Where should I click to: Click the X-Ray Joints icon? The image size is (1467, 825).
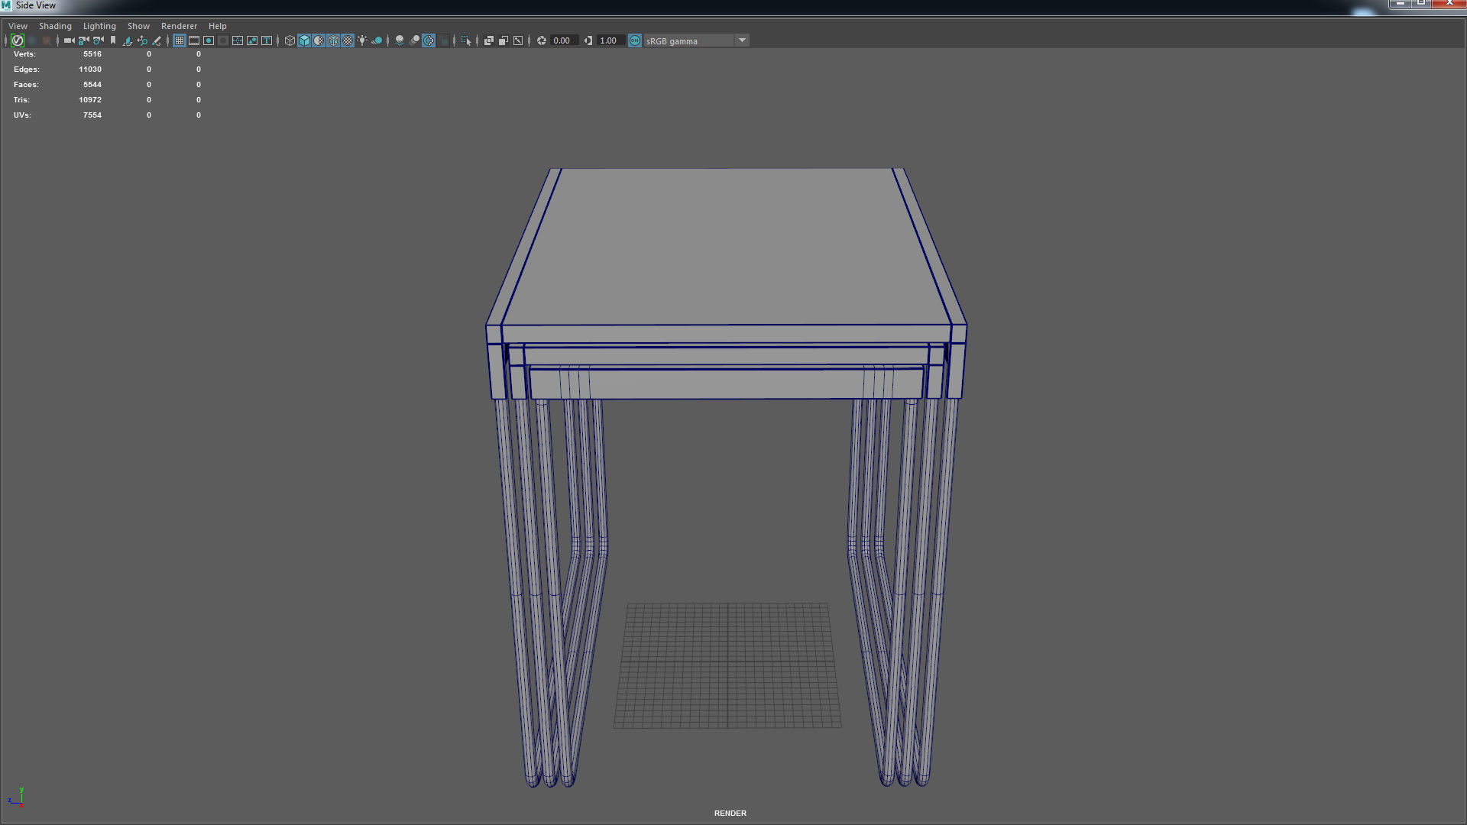pyautogui.click(x=518, y=40)
